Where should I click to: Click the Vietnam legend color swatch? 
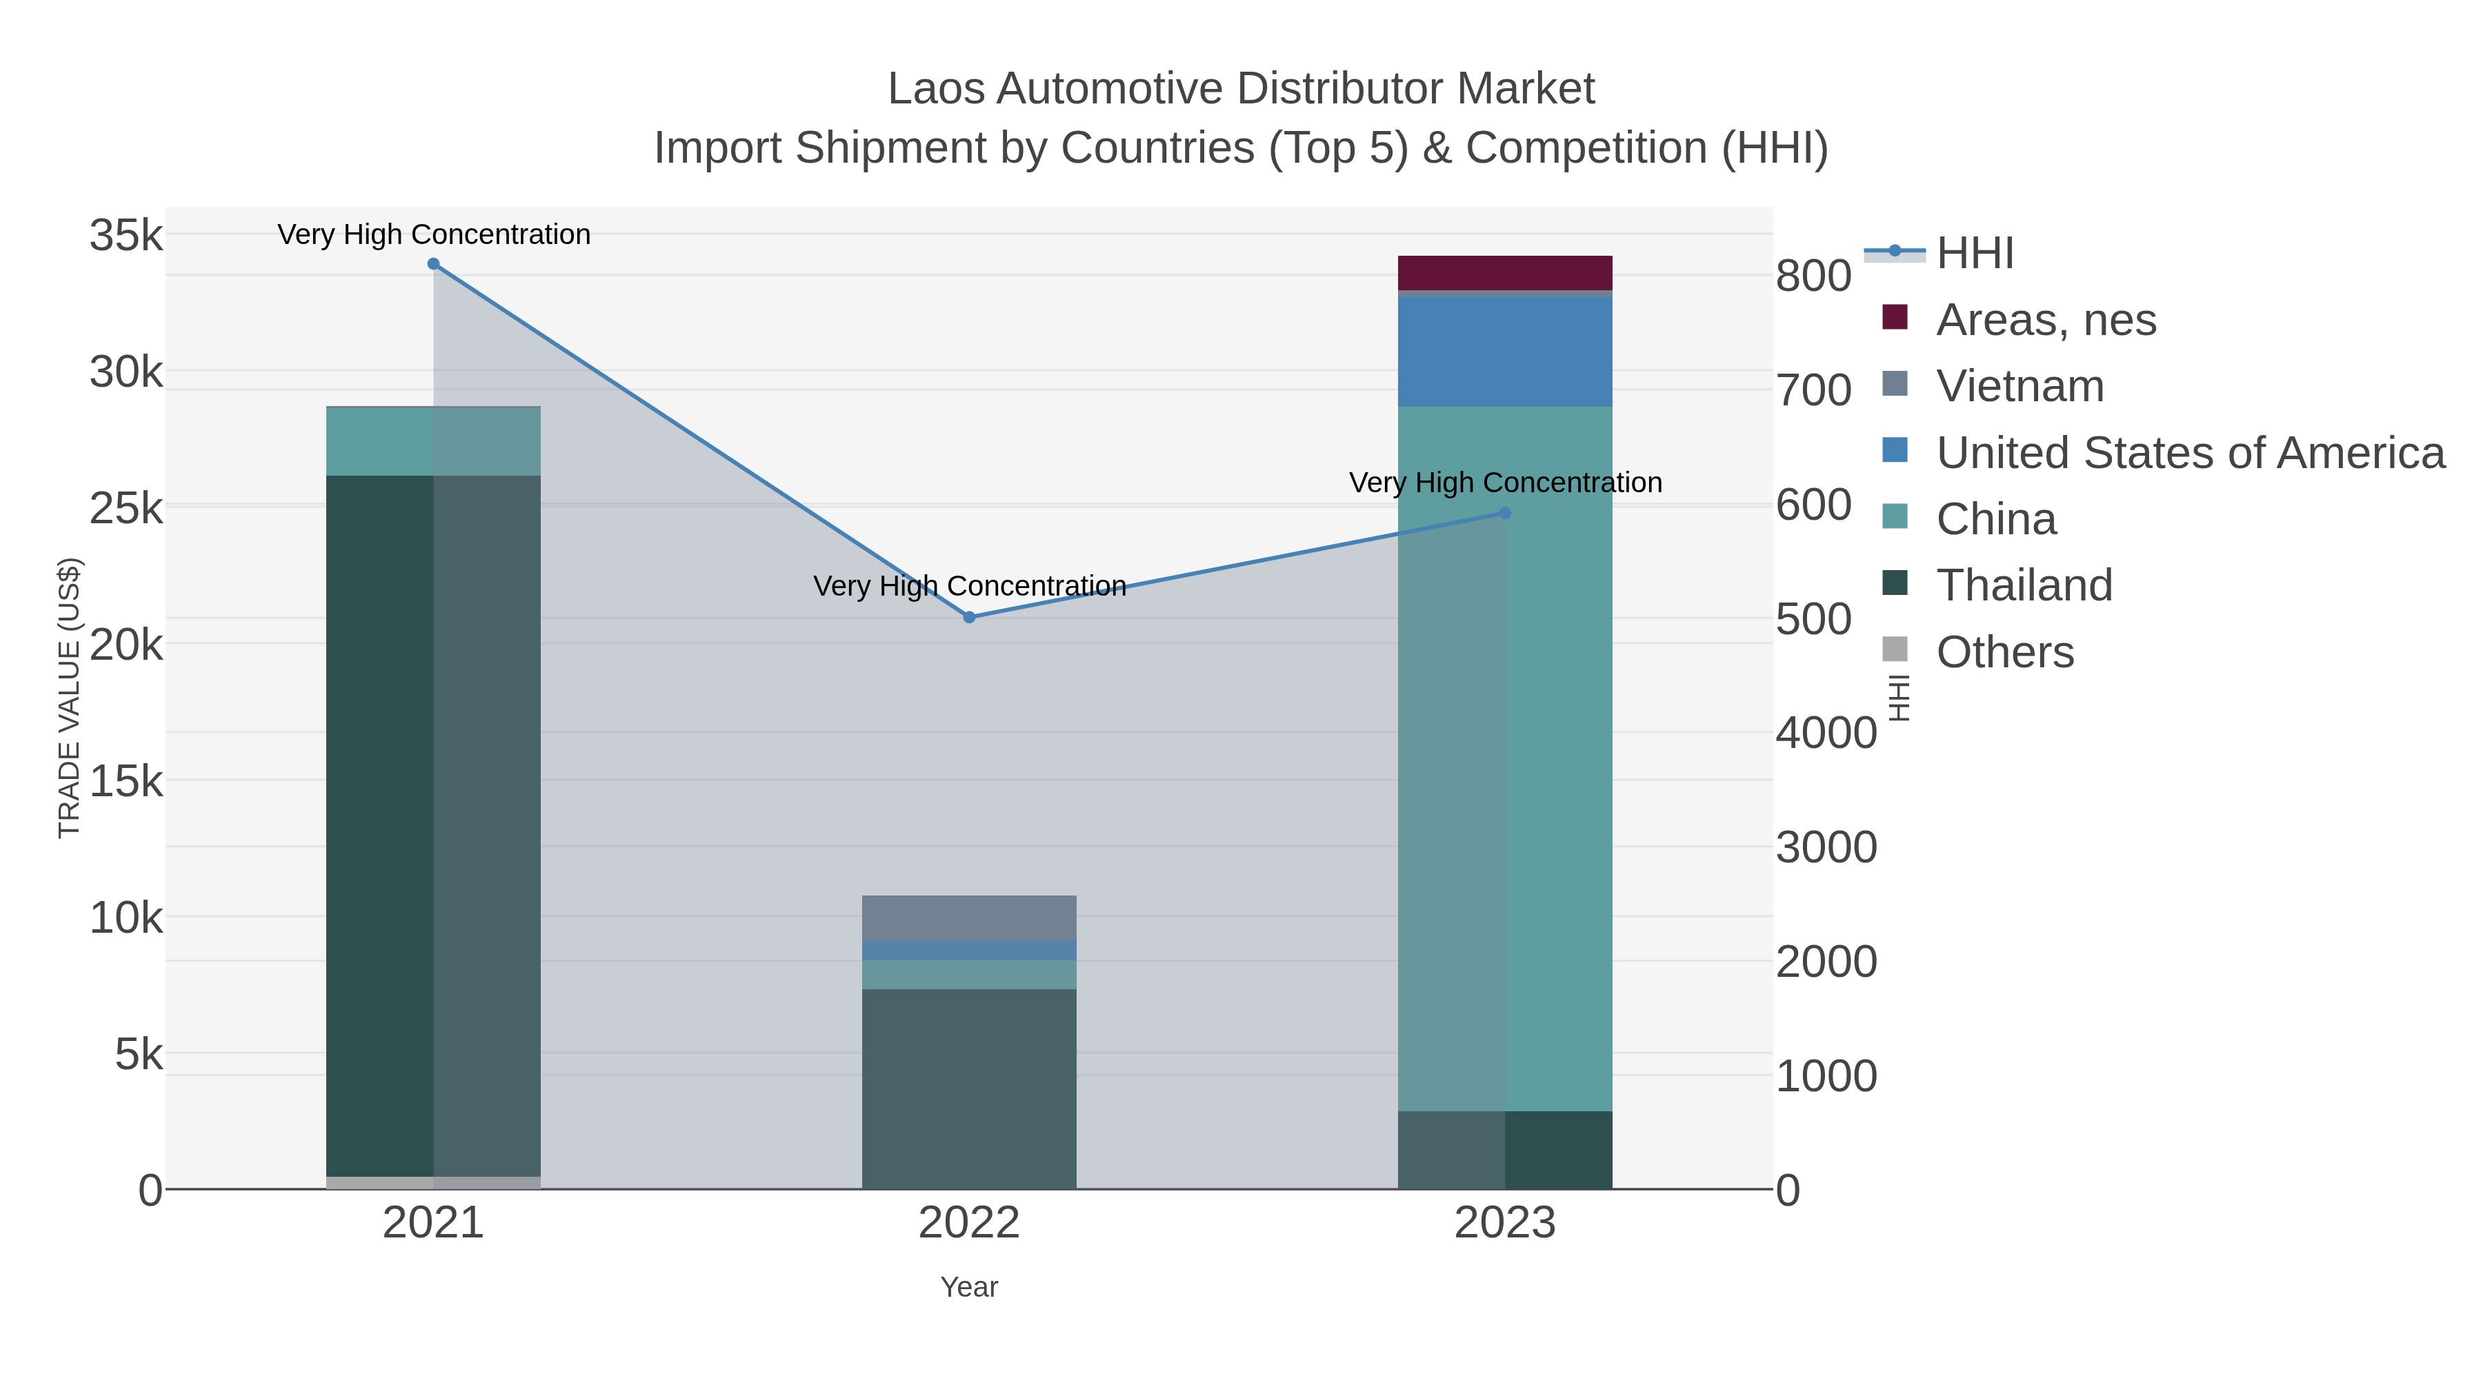(1895, 385)
